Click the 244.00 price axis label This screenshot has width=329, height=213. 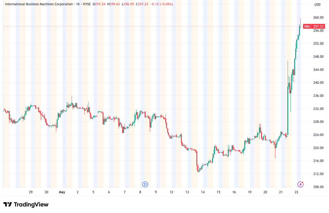click(x=318, y=70)
